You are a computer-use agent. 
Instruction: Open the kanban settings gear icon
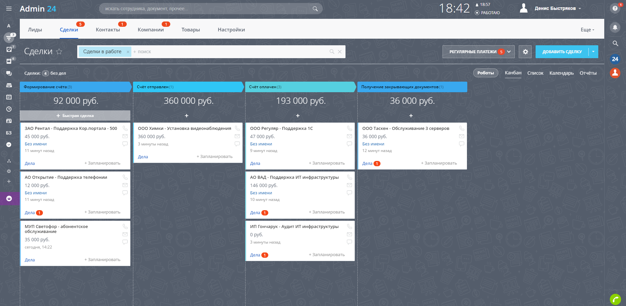pyautogui.click(x=525, y=52)
